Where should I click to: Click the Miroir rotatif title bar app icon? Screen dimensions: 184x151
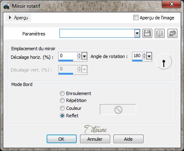click(x=7, y=6)
